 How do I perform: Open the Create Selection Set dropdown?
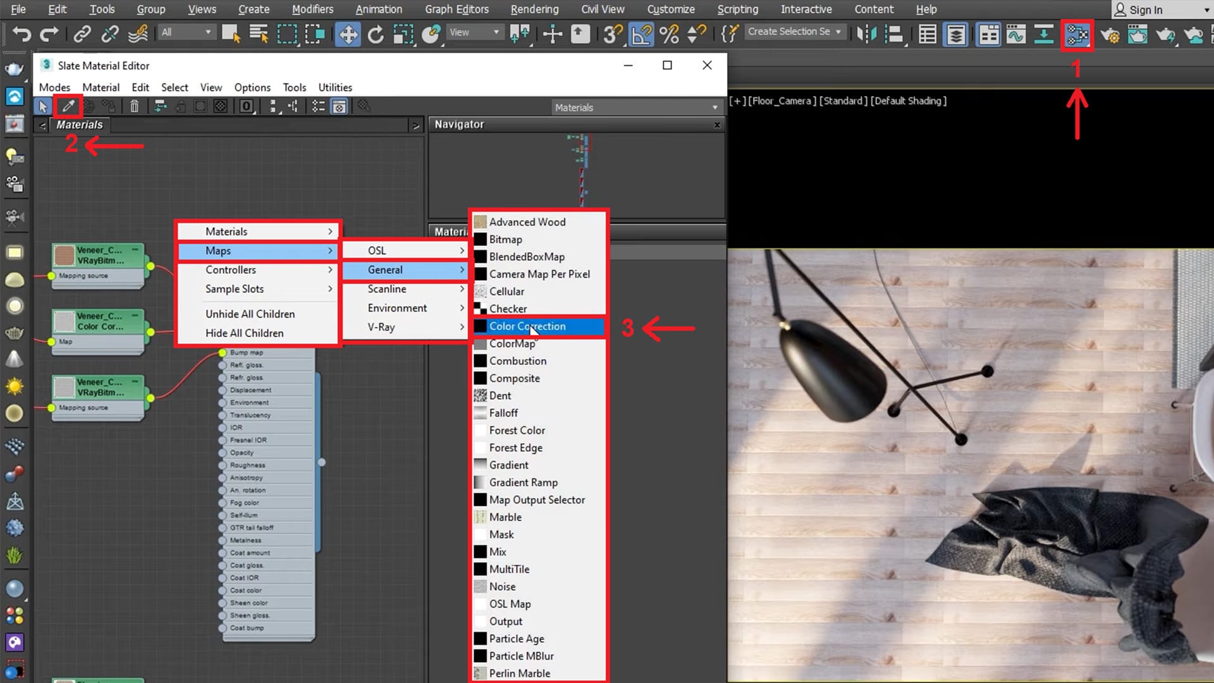(795, 32)
